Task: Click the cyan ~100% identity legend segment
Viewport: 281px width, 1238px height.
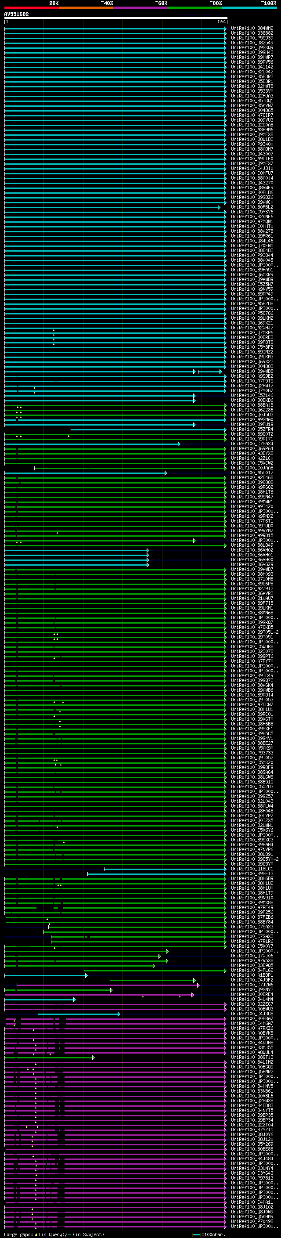Action: (249, 8)
